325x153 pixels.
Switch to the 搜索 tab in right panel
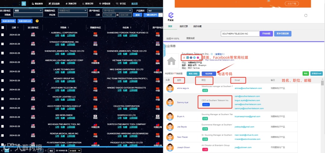tap(170, 26)
